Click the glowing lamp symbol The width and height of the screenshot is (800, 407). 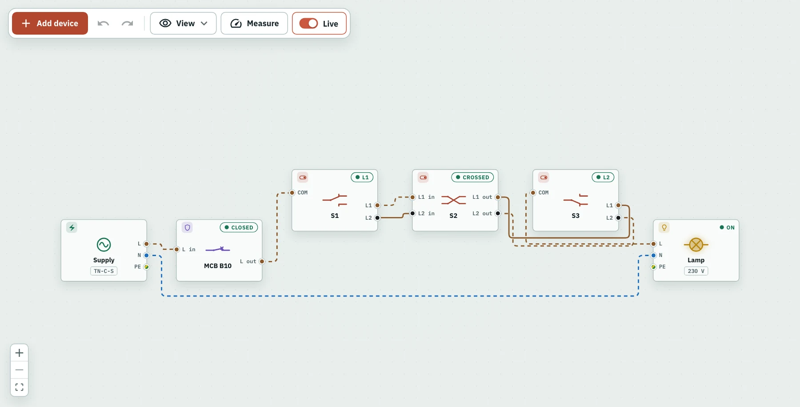(x=696, y=245)
